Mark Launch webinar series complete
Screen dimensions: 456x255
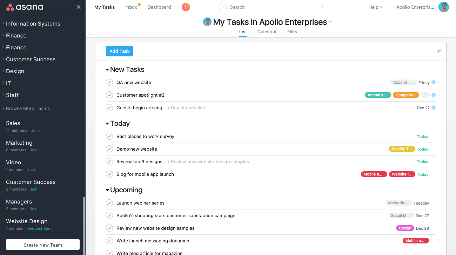click(109, 203)
